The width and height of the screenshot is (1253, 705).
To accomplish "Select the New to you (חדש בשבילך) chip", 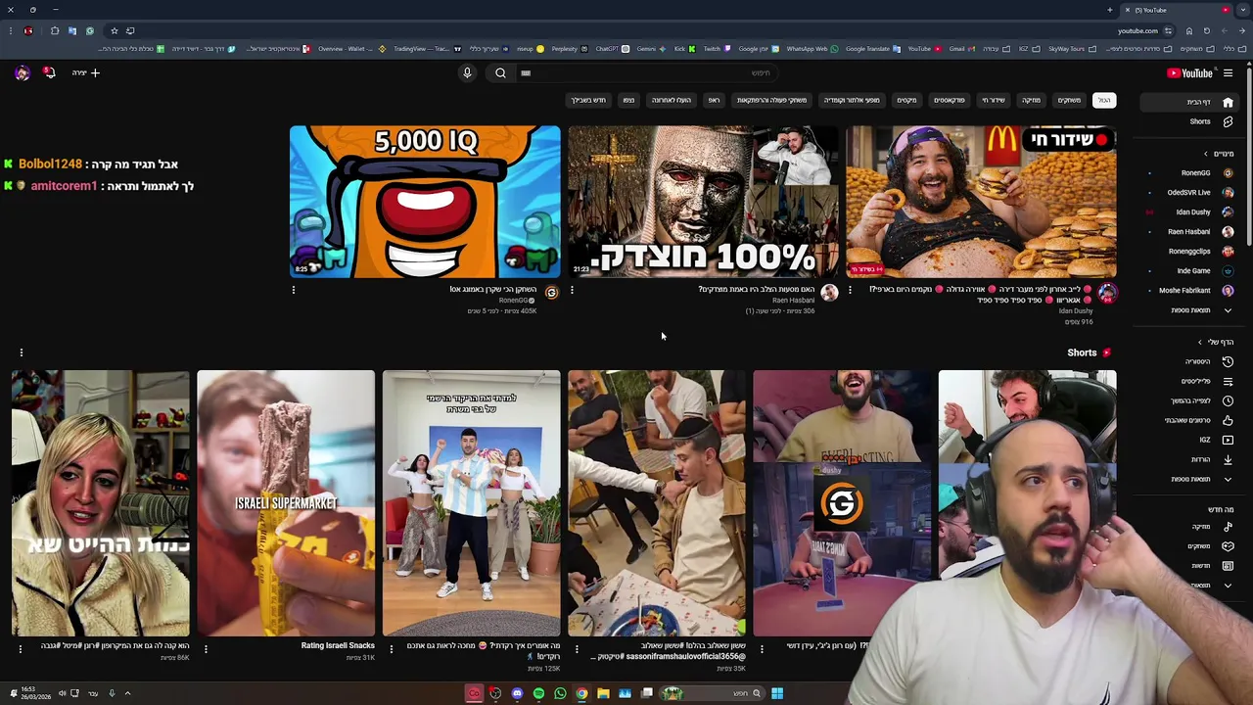I will tap(588, 100).
